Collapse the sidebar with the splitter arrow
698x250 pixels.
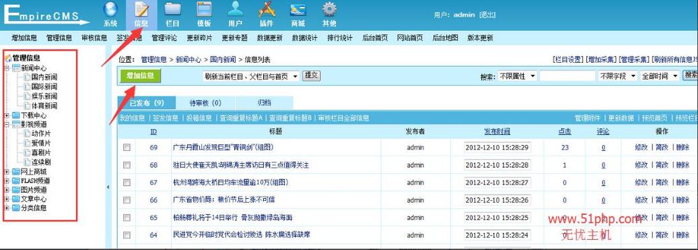[x=107, y=187]
